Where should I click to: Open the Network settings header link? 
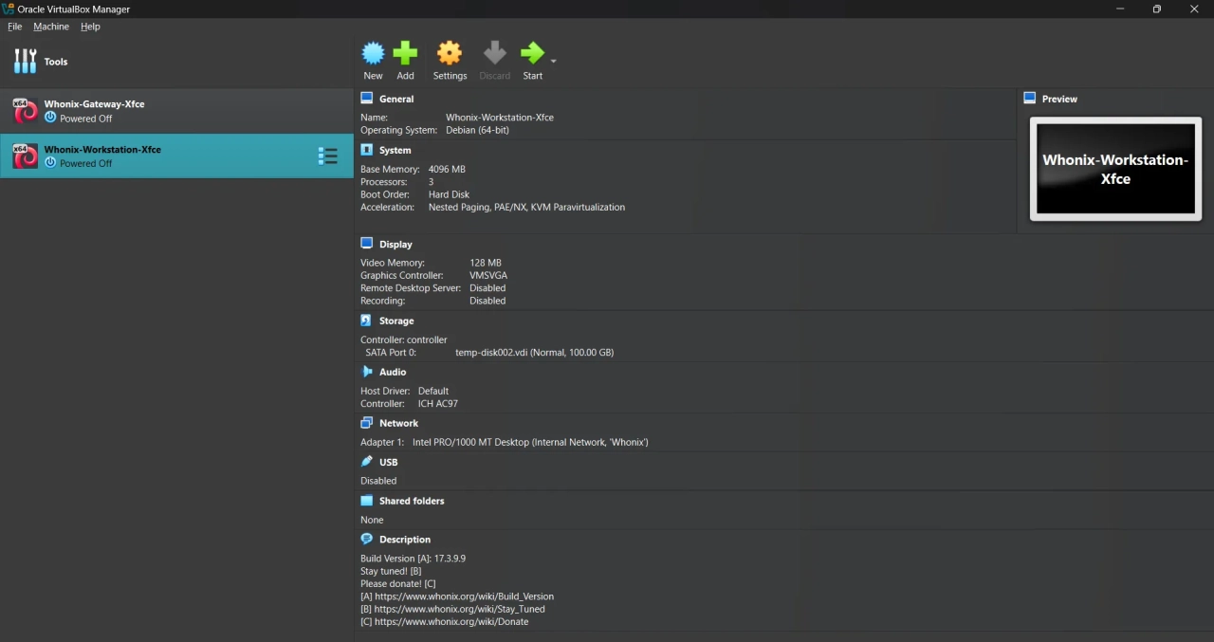pyautogui.click(x=398, y=423)
